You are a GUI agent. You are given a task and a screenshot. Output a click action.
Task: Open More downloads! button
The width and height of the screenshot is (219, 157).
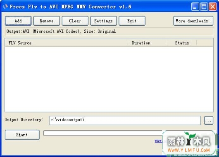pyautogui.click(x=193, y=21)
